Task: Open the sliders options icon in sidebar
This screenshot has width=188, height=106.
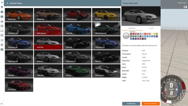Action: click(x=2, y=40)
